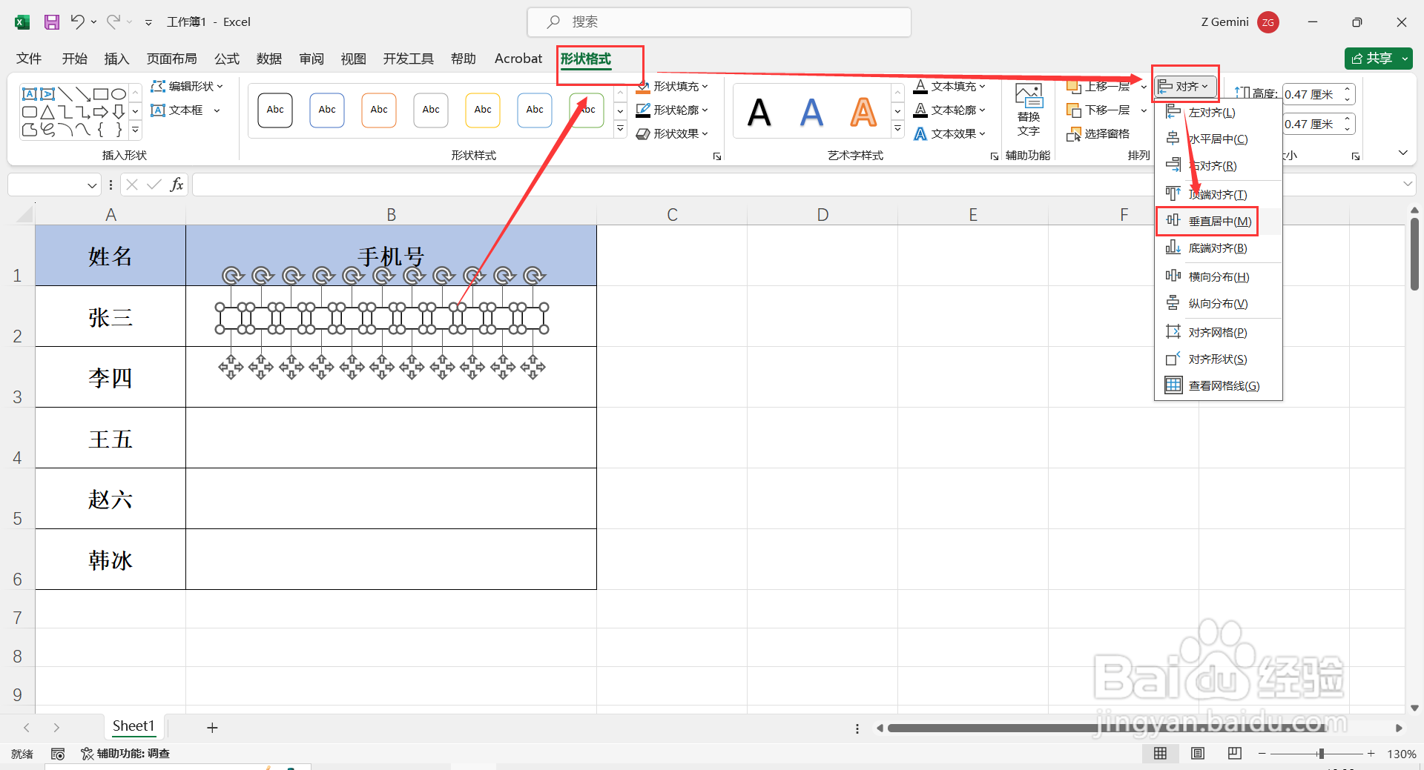The width and height of the screenshot is (1424, 770).
Task: Select the 文本框 (Text Box) tool
Action: [183, 110]
